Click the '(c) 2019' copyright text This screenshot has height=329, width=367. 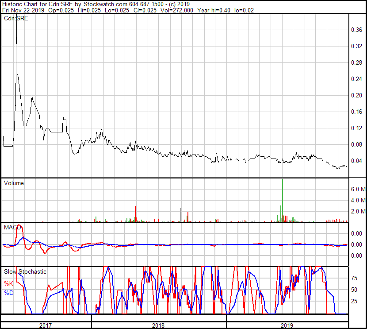(x=178, y=4)
